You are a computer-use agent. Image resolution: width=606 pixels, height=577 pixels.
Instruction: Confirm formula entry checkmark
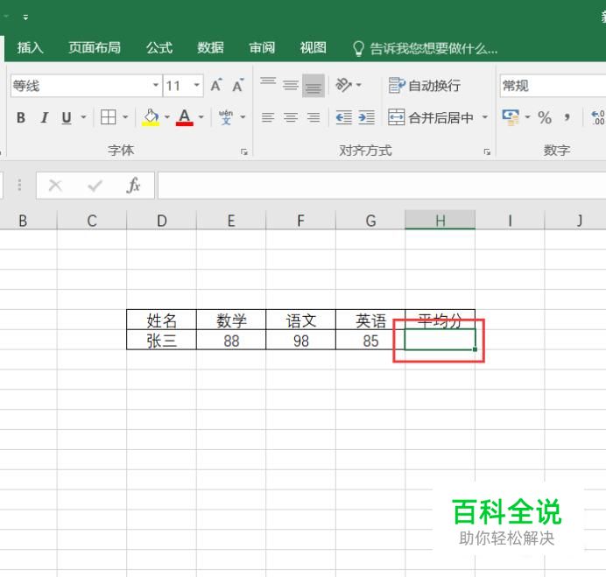tap(95, 186)
